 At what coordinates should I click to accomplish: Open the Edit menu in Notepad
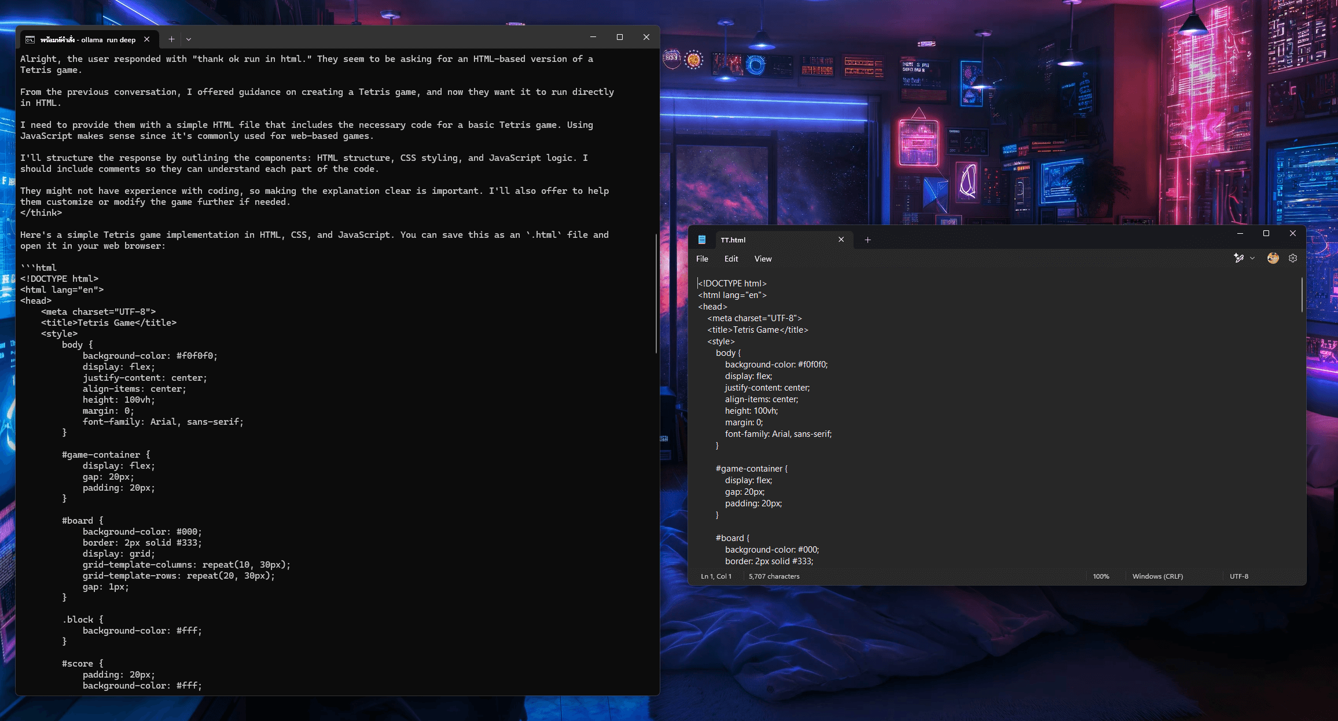[731, 259]
